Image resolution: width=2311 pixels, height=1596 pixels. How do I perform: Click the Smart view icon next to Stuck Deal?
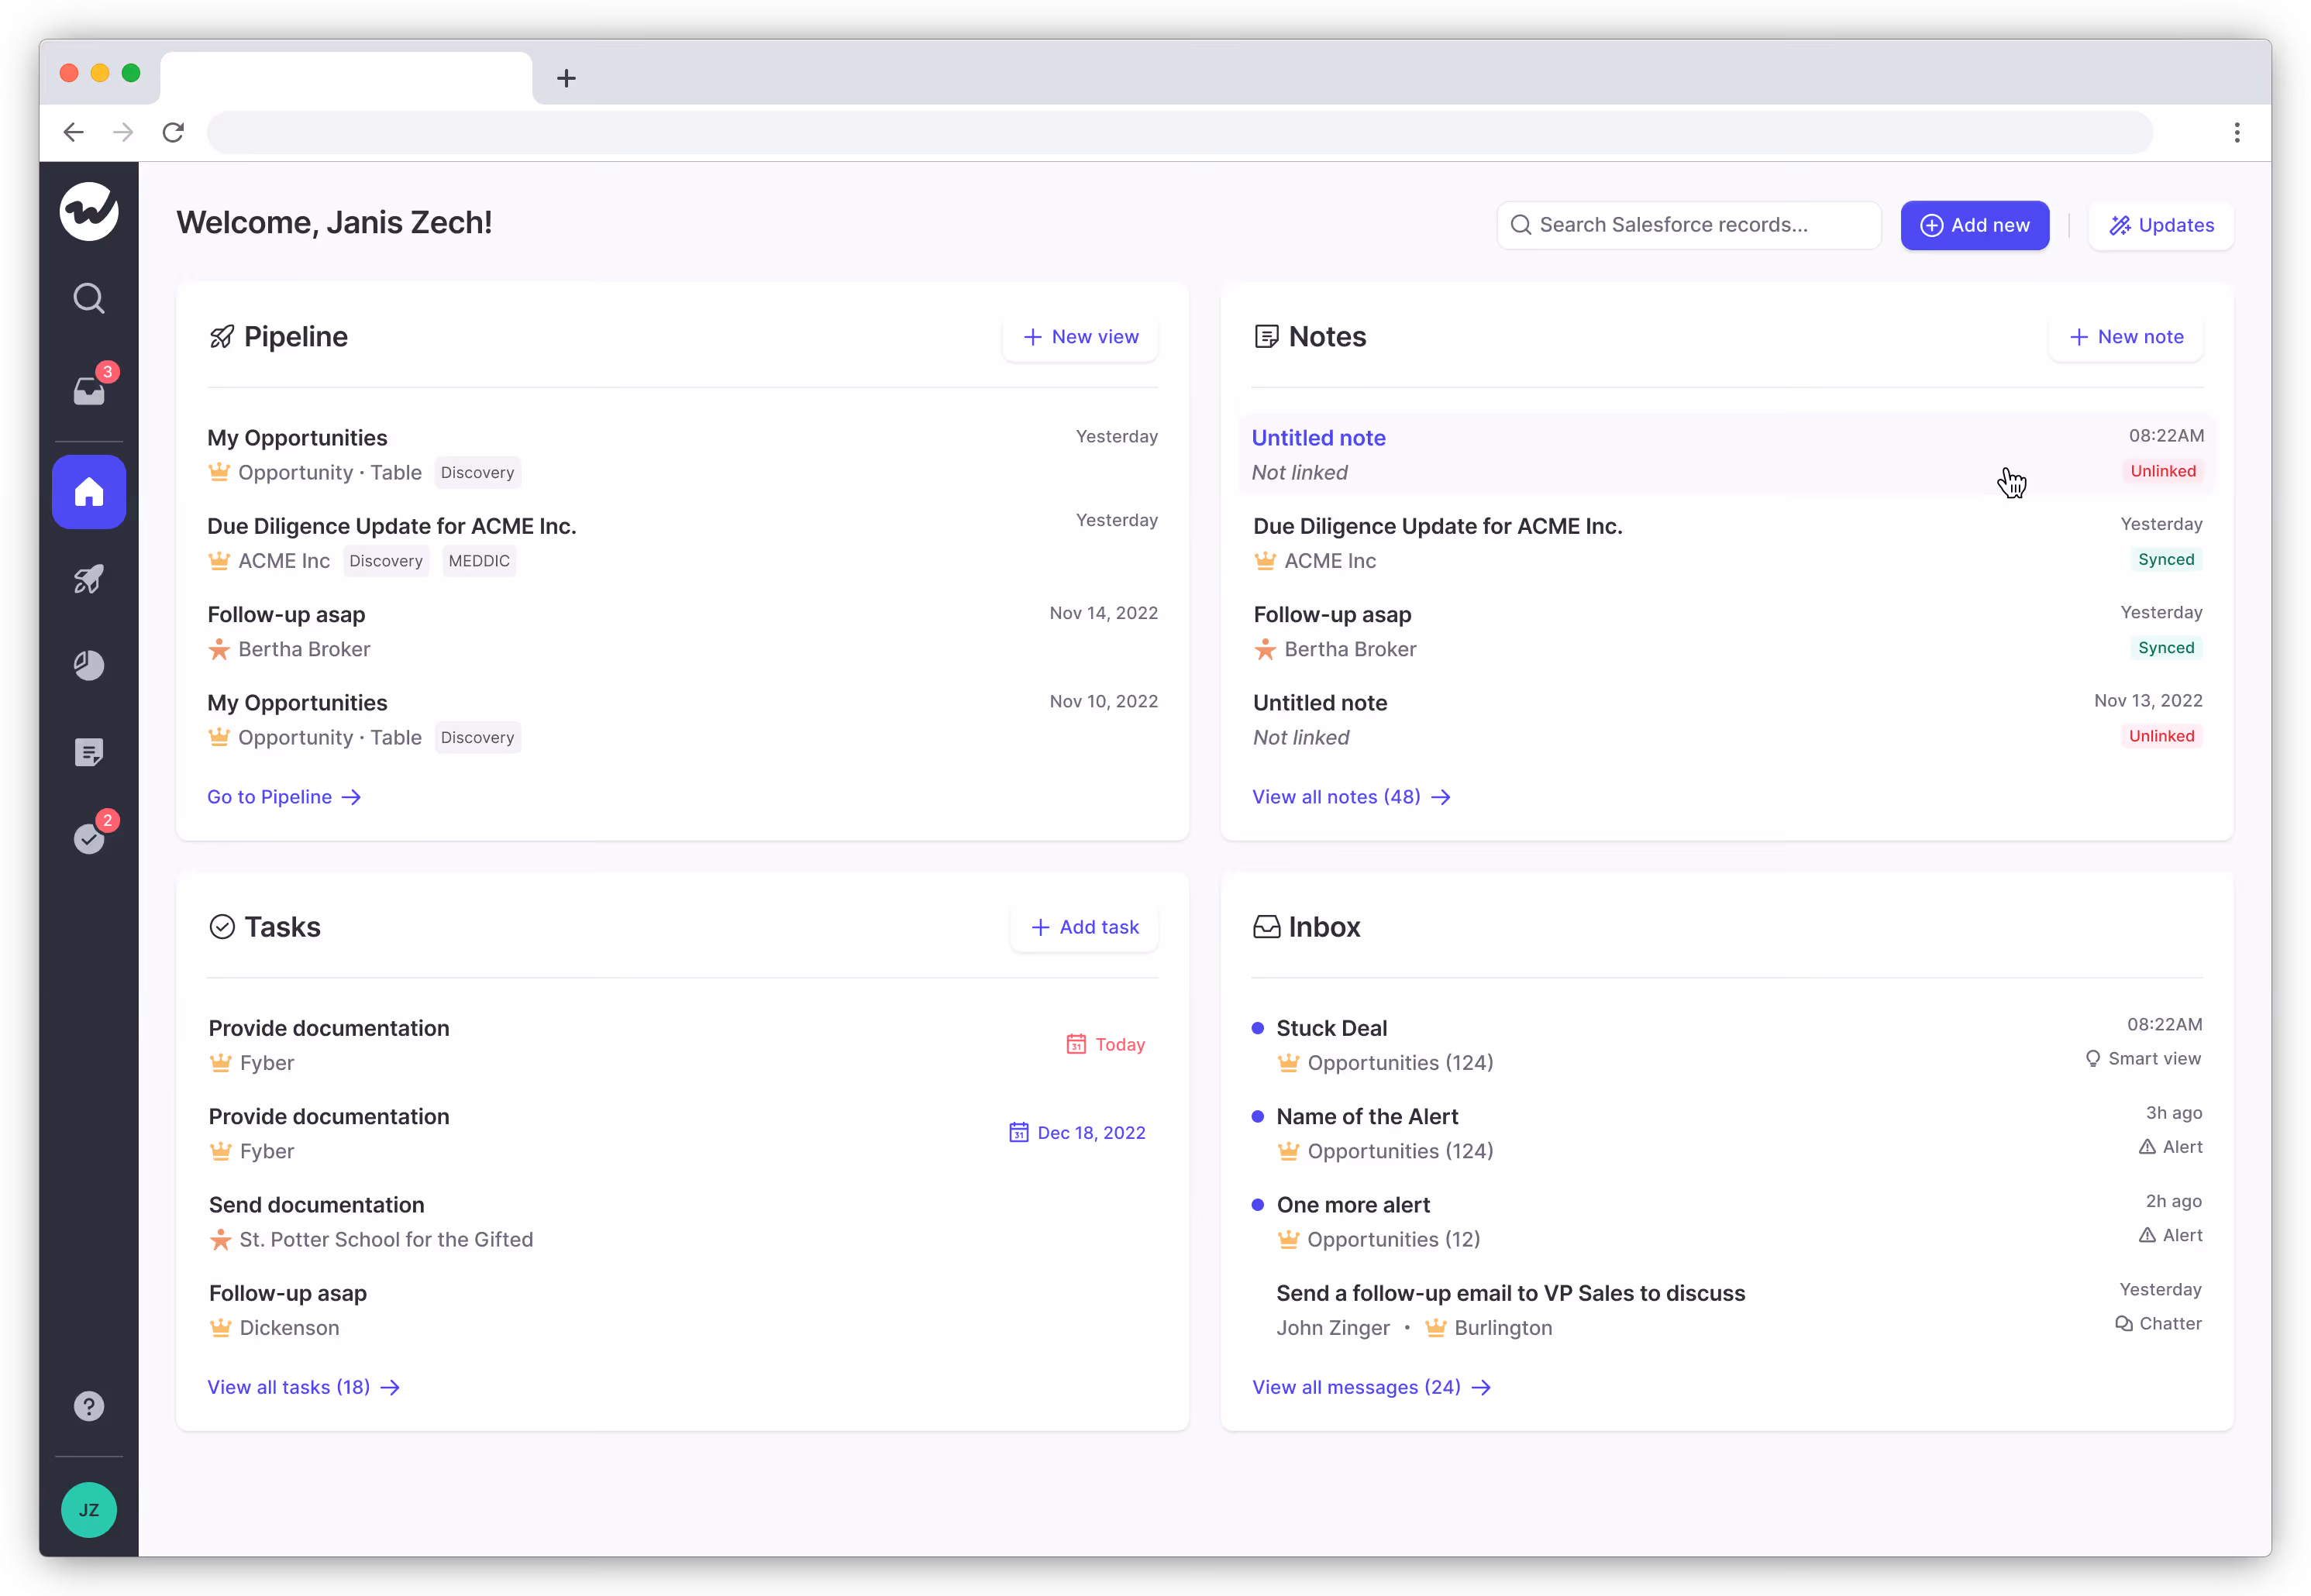pyautogui.click(x=2094, y=1058)
